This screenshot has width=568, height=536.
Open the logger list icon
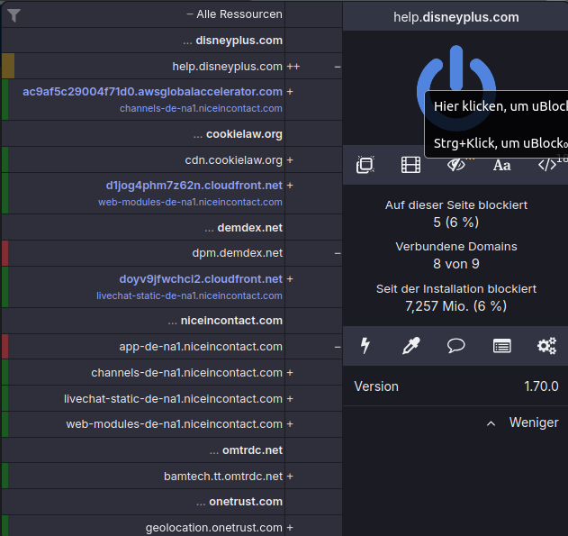click(501, 345)
